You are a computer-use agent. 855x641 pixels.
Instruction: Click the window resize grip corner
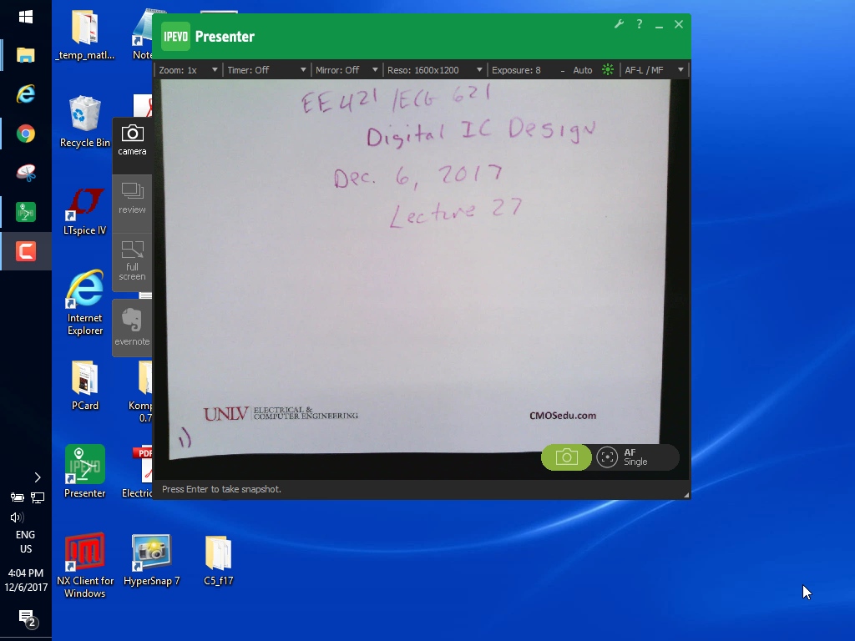click(x=686, y=494)
